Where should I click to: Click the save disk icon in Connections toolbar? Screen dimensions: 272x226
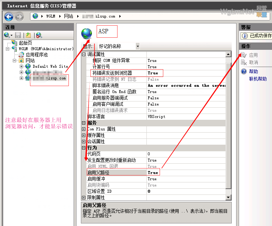(x=18, y=35)
